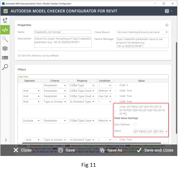Click the Condition column header
This screenshot has width=179, height=170.
point(105,81)
